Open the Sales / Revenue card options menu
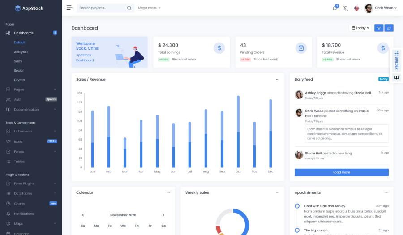Viewport: 403px width, 235px height. 277,79
